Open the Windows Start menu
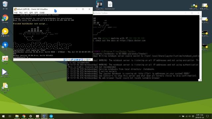The image size is (212, 119). (3, 116)
